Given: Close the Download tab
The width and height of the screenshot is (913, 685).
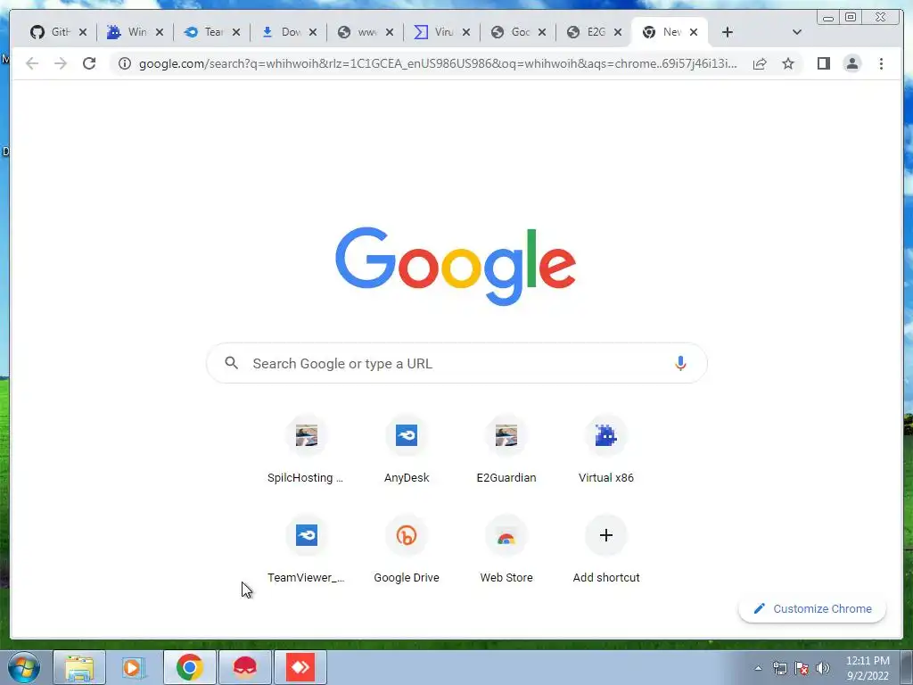Looking at the screenshot, I should point(313,32).
